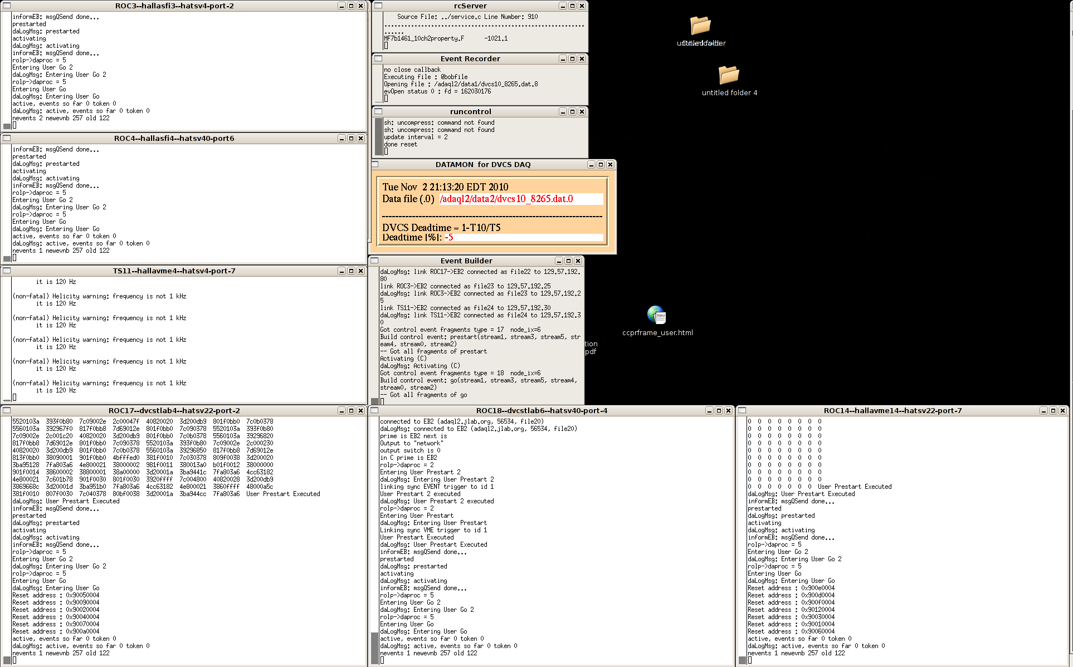The image size is (1073, 667).
Task: Maximize the ROC17--dvcstlab4 terminal window
Action: (351, 410)
